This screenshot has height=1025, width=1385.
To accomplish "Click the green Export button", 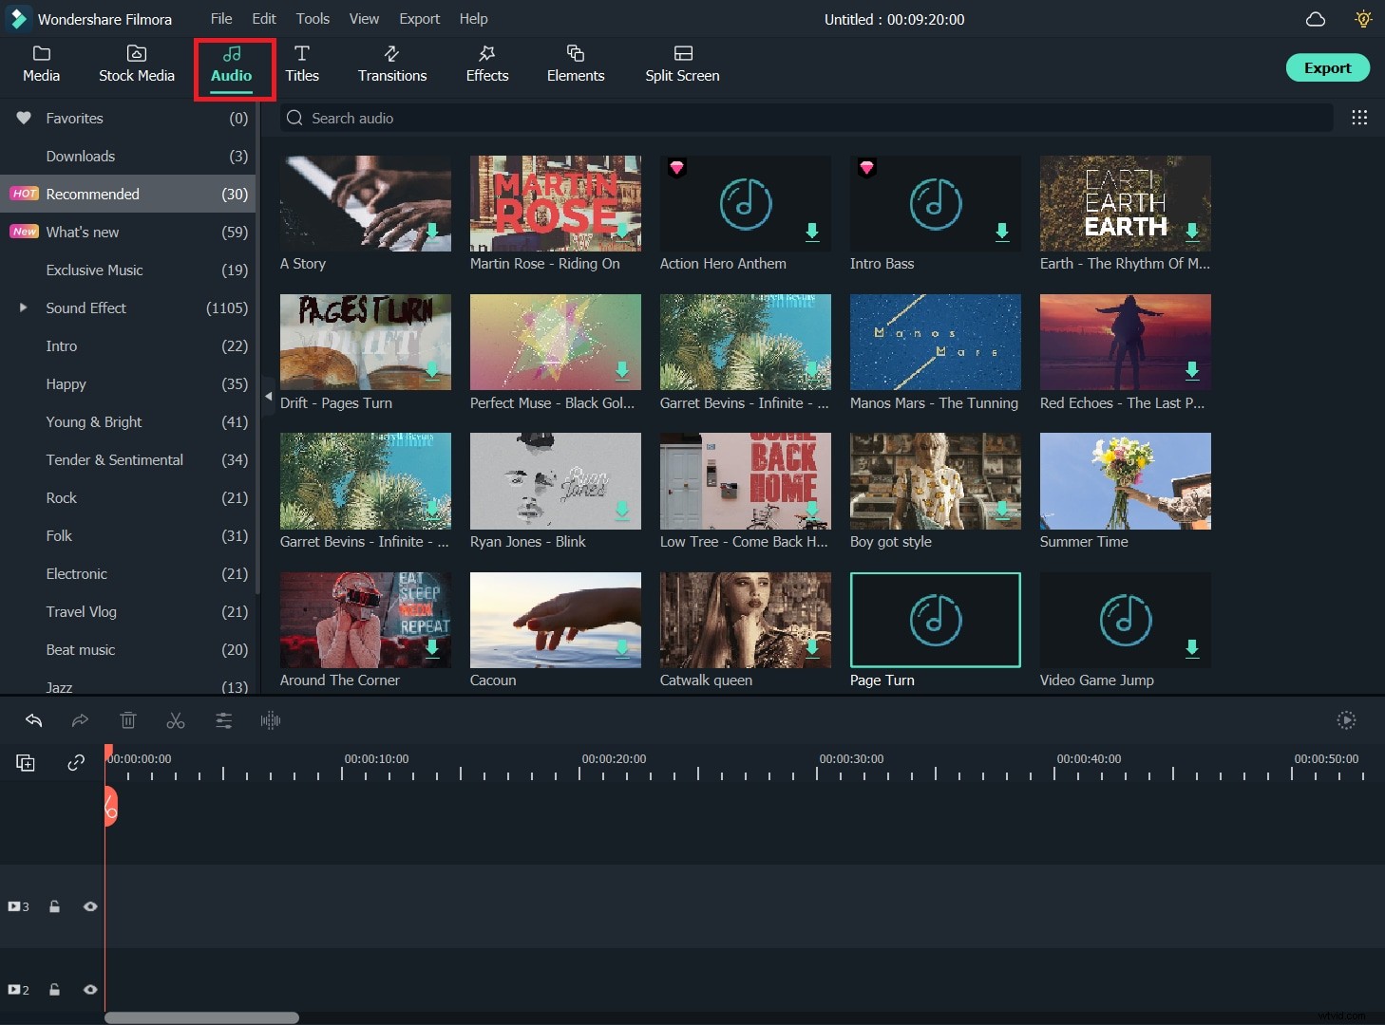I will (x=1326, y=67).
